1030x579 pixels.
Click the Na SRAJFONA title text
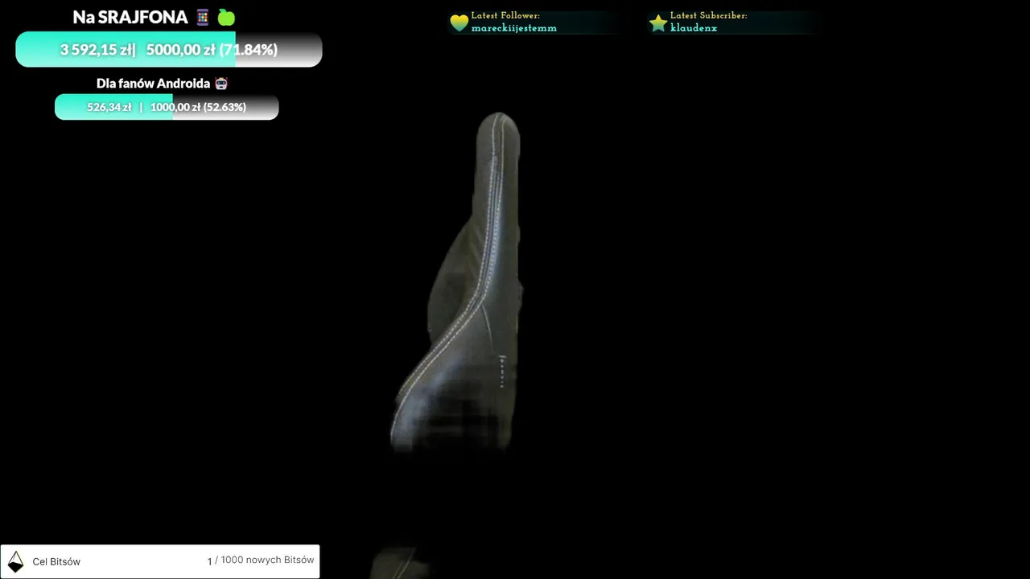pyautogui.click(x=130, y=17)
